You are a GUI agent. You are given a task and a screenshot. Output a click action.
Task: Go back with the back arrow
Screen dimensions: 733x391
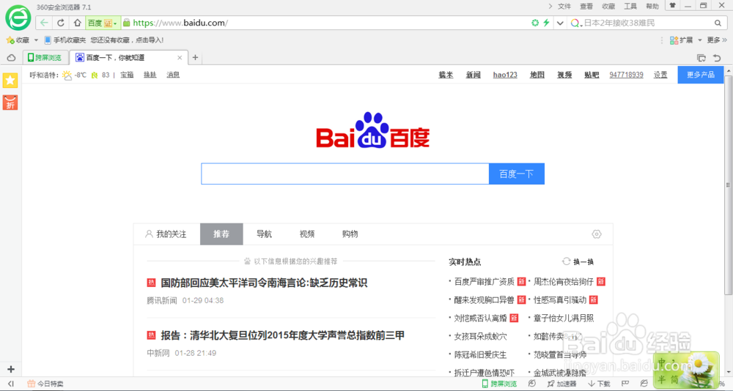click(x=44, y=23)
